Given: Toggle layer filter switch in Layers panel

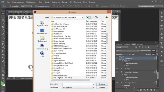Looking at the screenshot, I should pos(158,47).
